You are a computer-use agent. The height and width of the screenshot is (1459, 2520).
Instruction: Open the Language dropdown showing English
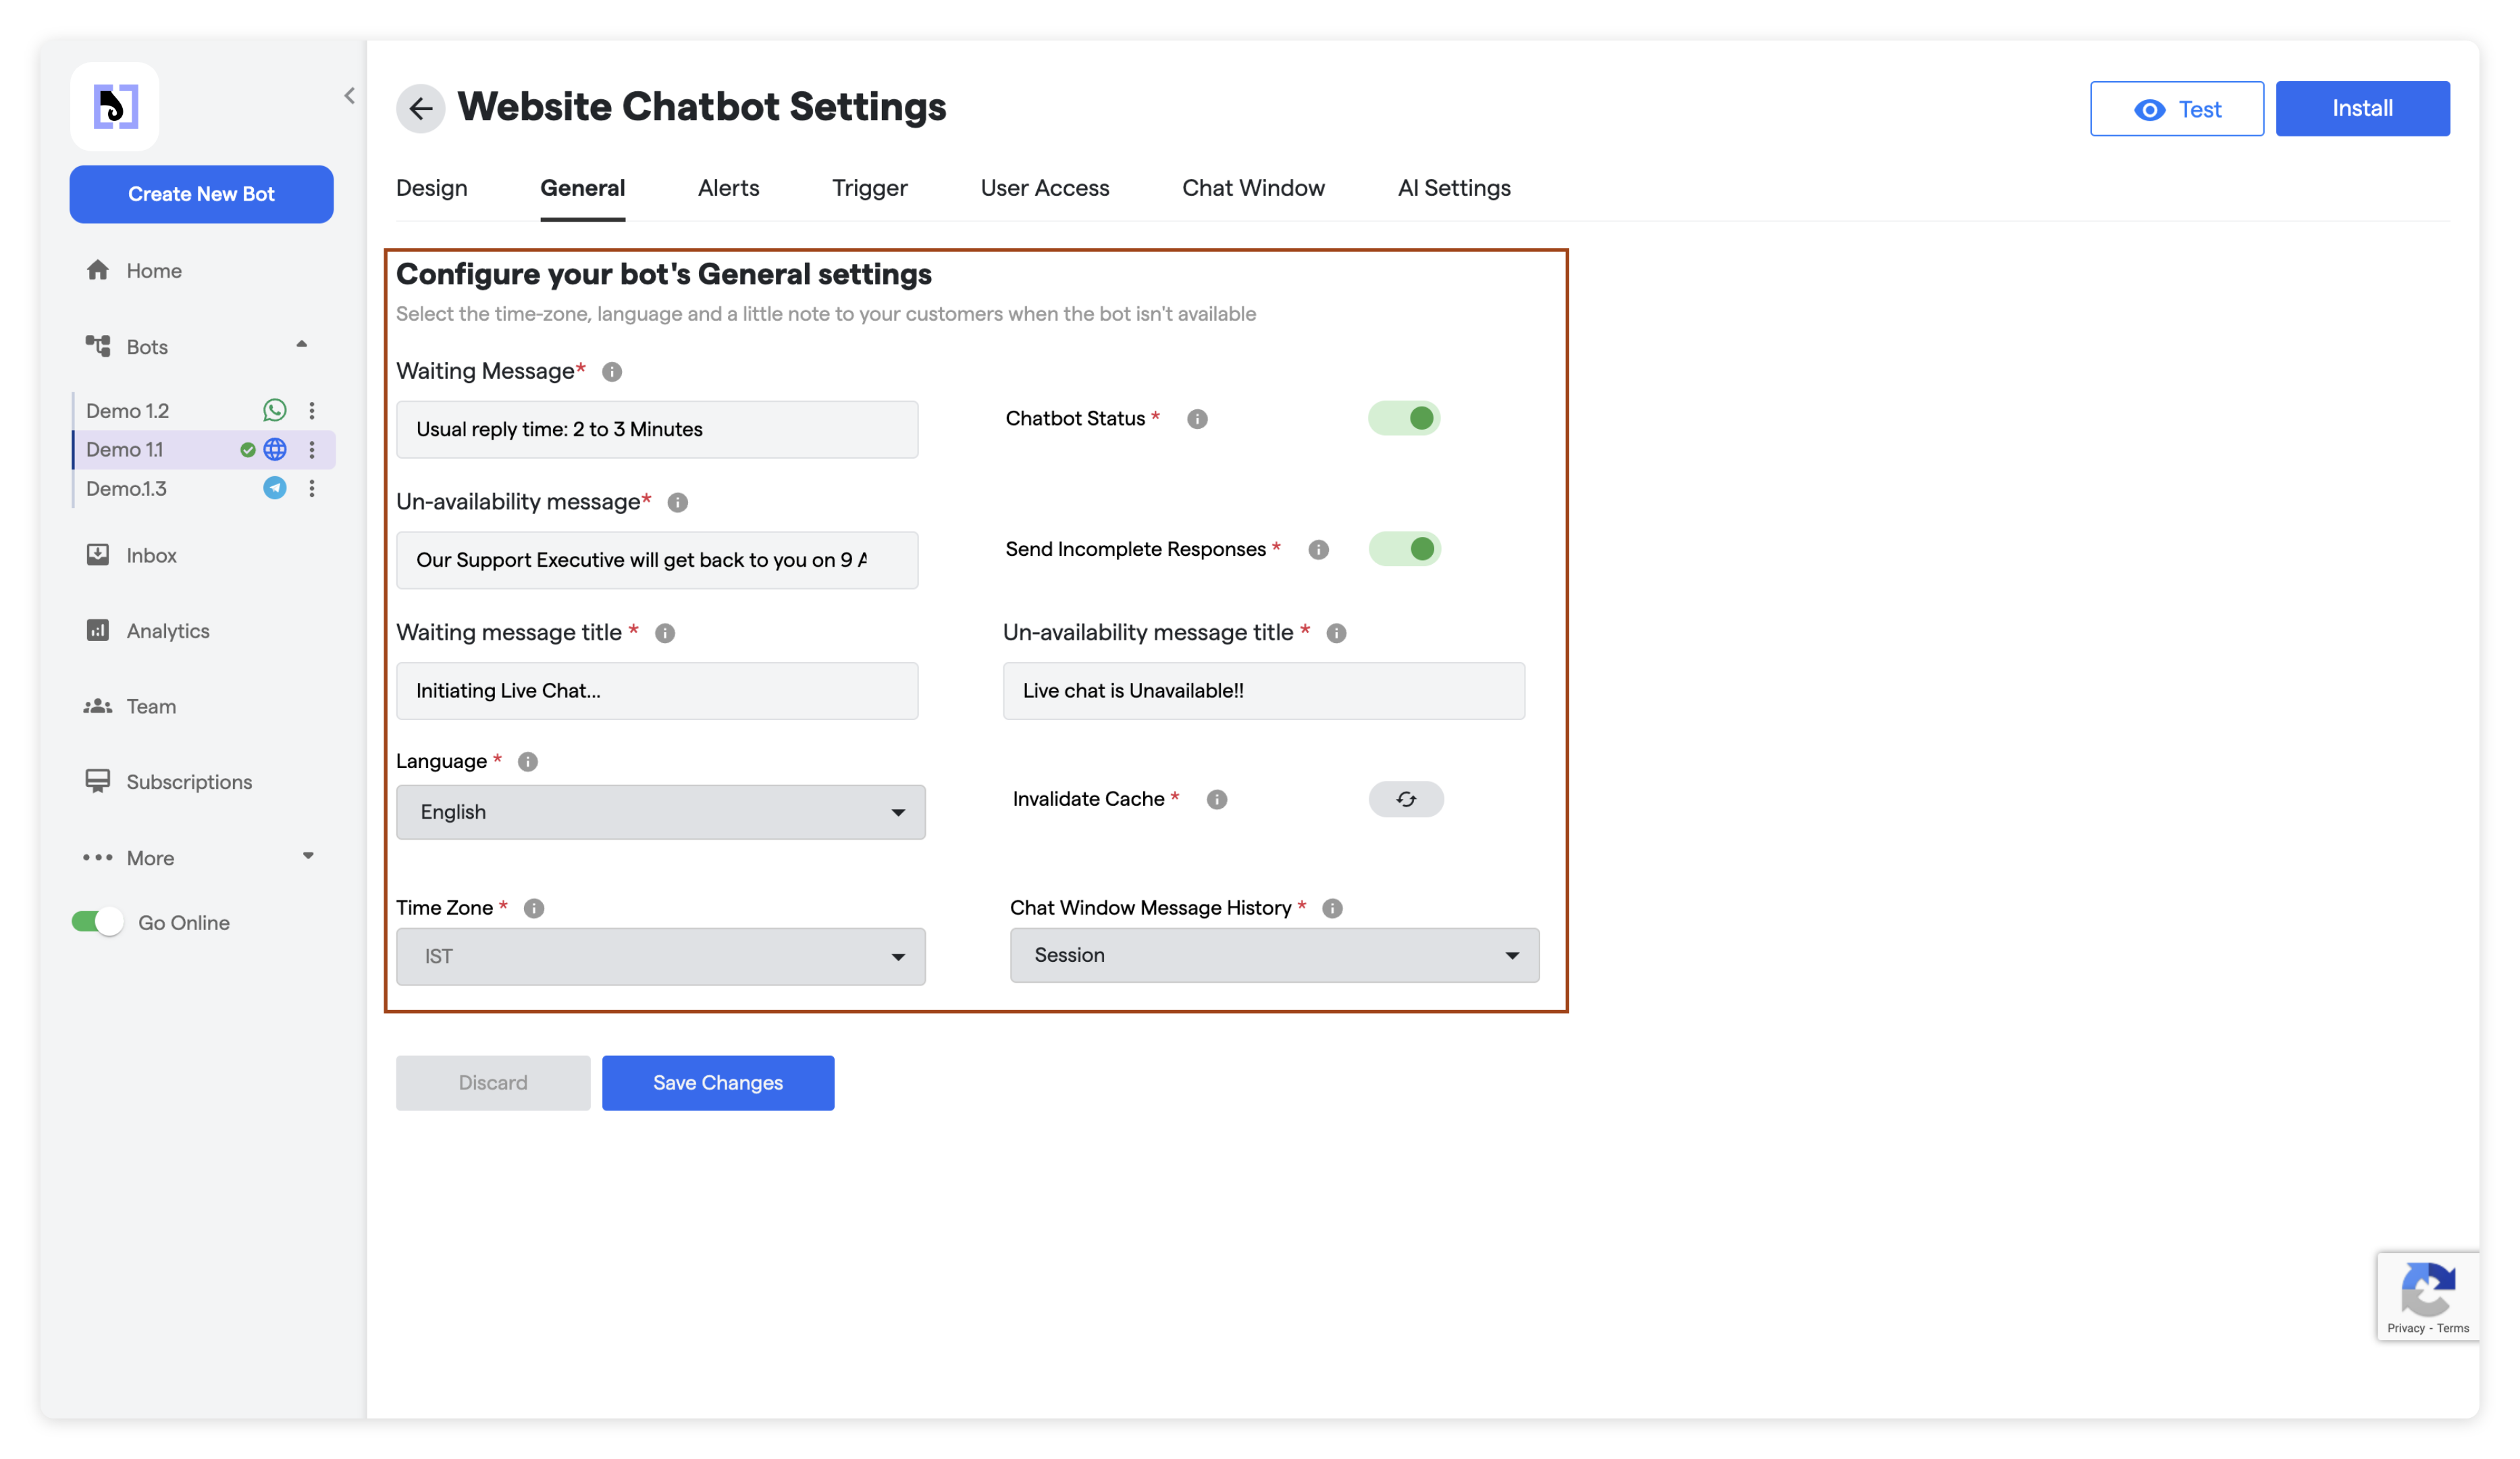660,812
